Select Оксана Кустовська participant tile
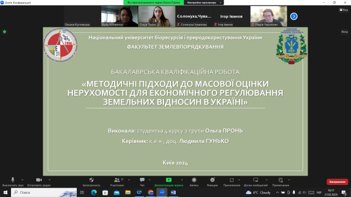Image resolution: width=351 pixels, height=197 pixels. 82,16
